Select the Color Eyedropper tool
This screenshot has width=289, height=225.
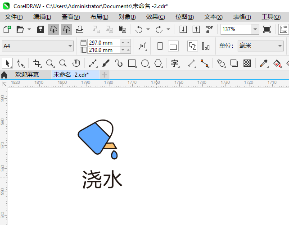tap(264, 63)
